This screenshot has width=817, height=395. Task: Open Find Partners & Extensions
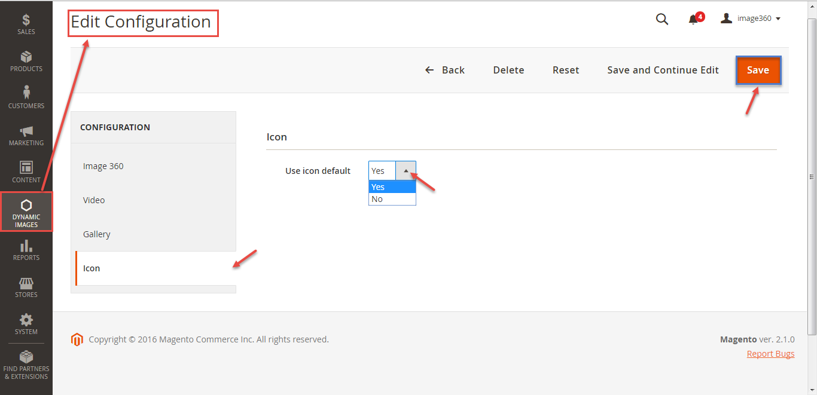pyautogui.click(x=26, y=365)
